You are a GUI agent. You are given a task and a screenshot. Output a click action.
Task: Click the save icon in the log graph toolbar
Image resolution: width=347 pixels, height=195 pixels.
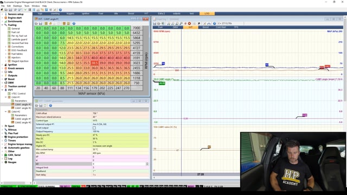coord(155,23)
